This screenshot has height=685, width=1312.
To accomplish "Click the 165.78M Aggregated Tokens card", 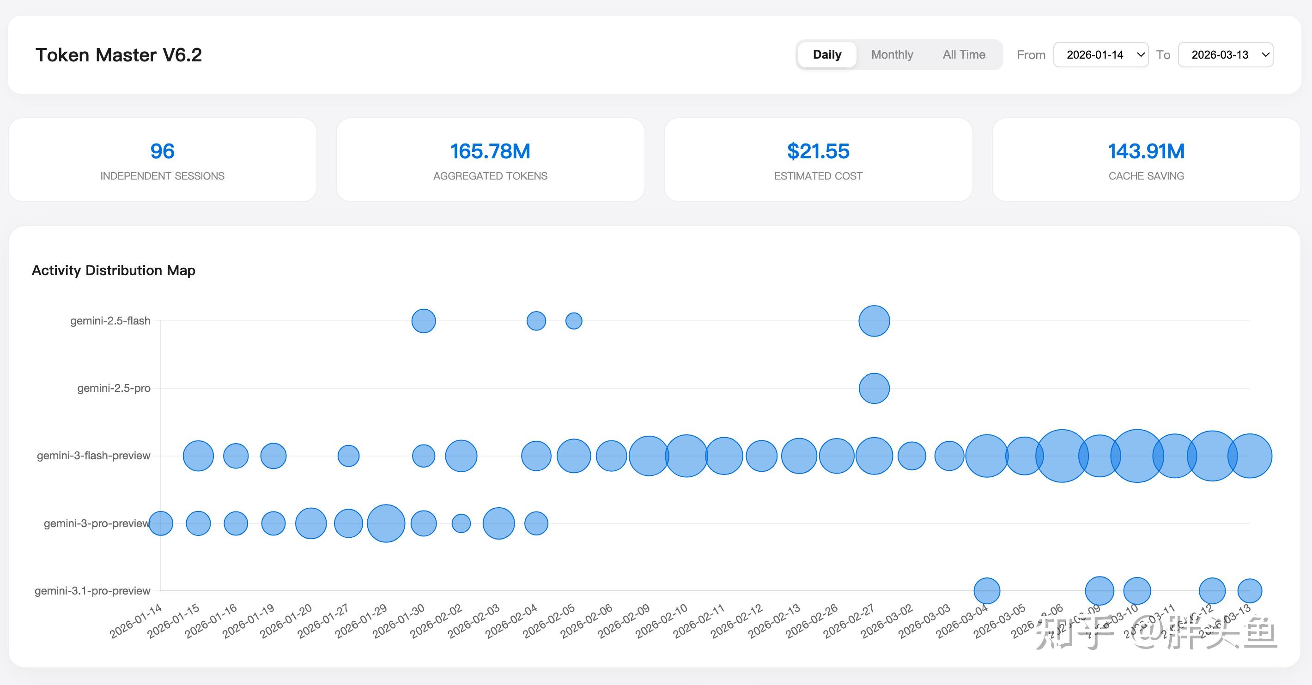I will pos(491,160).
